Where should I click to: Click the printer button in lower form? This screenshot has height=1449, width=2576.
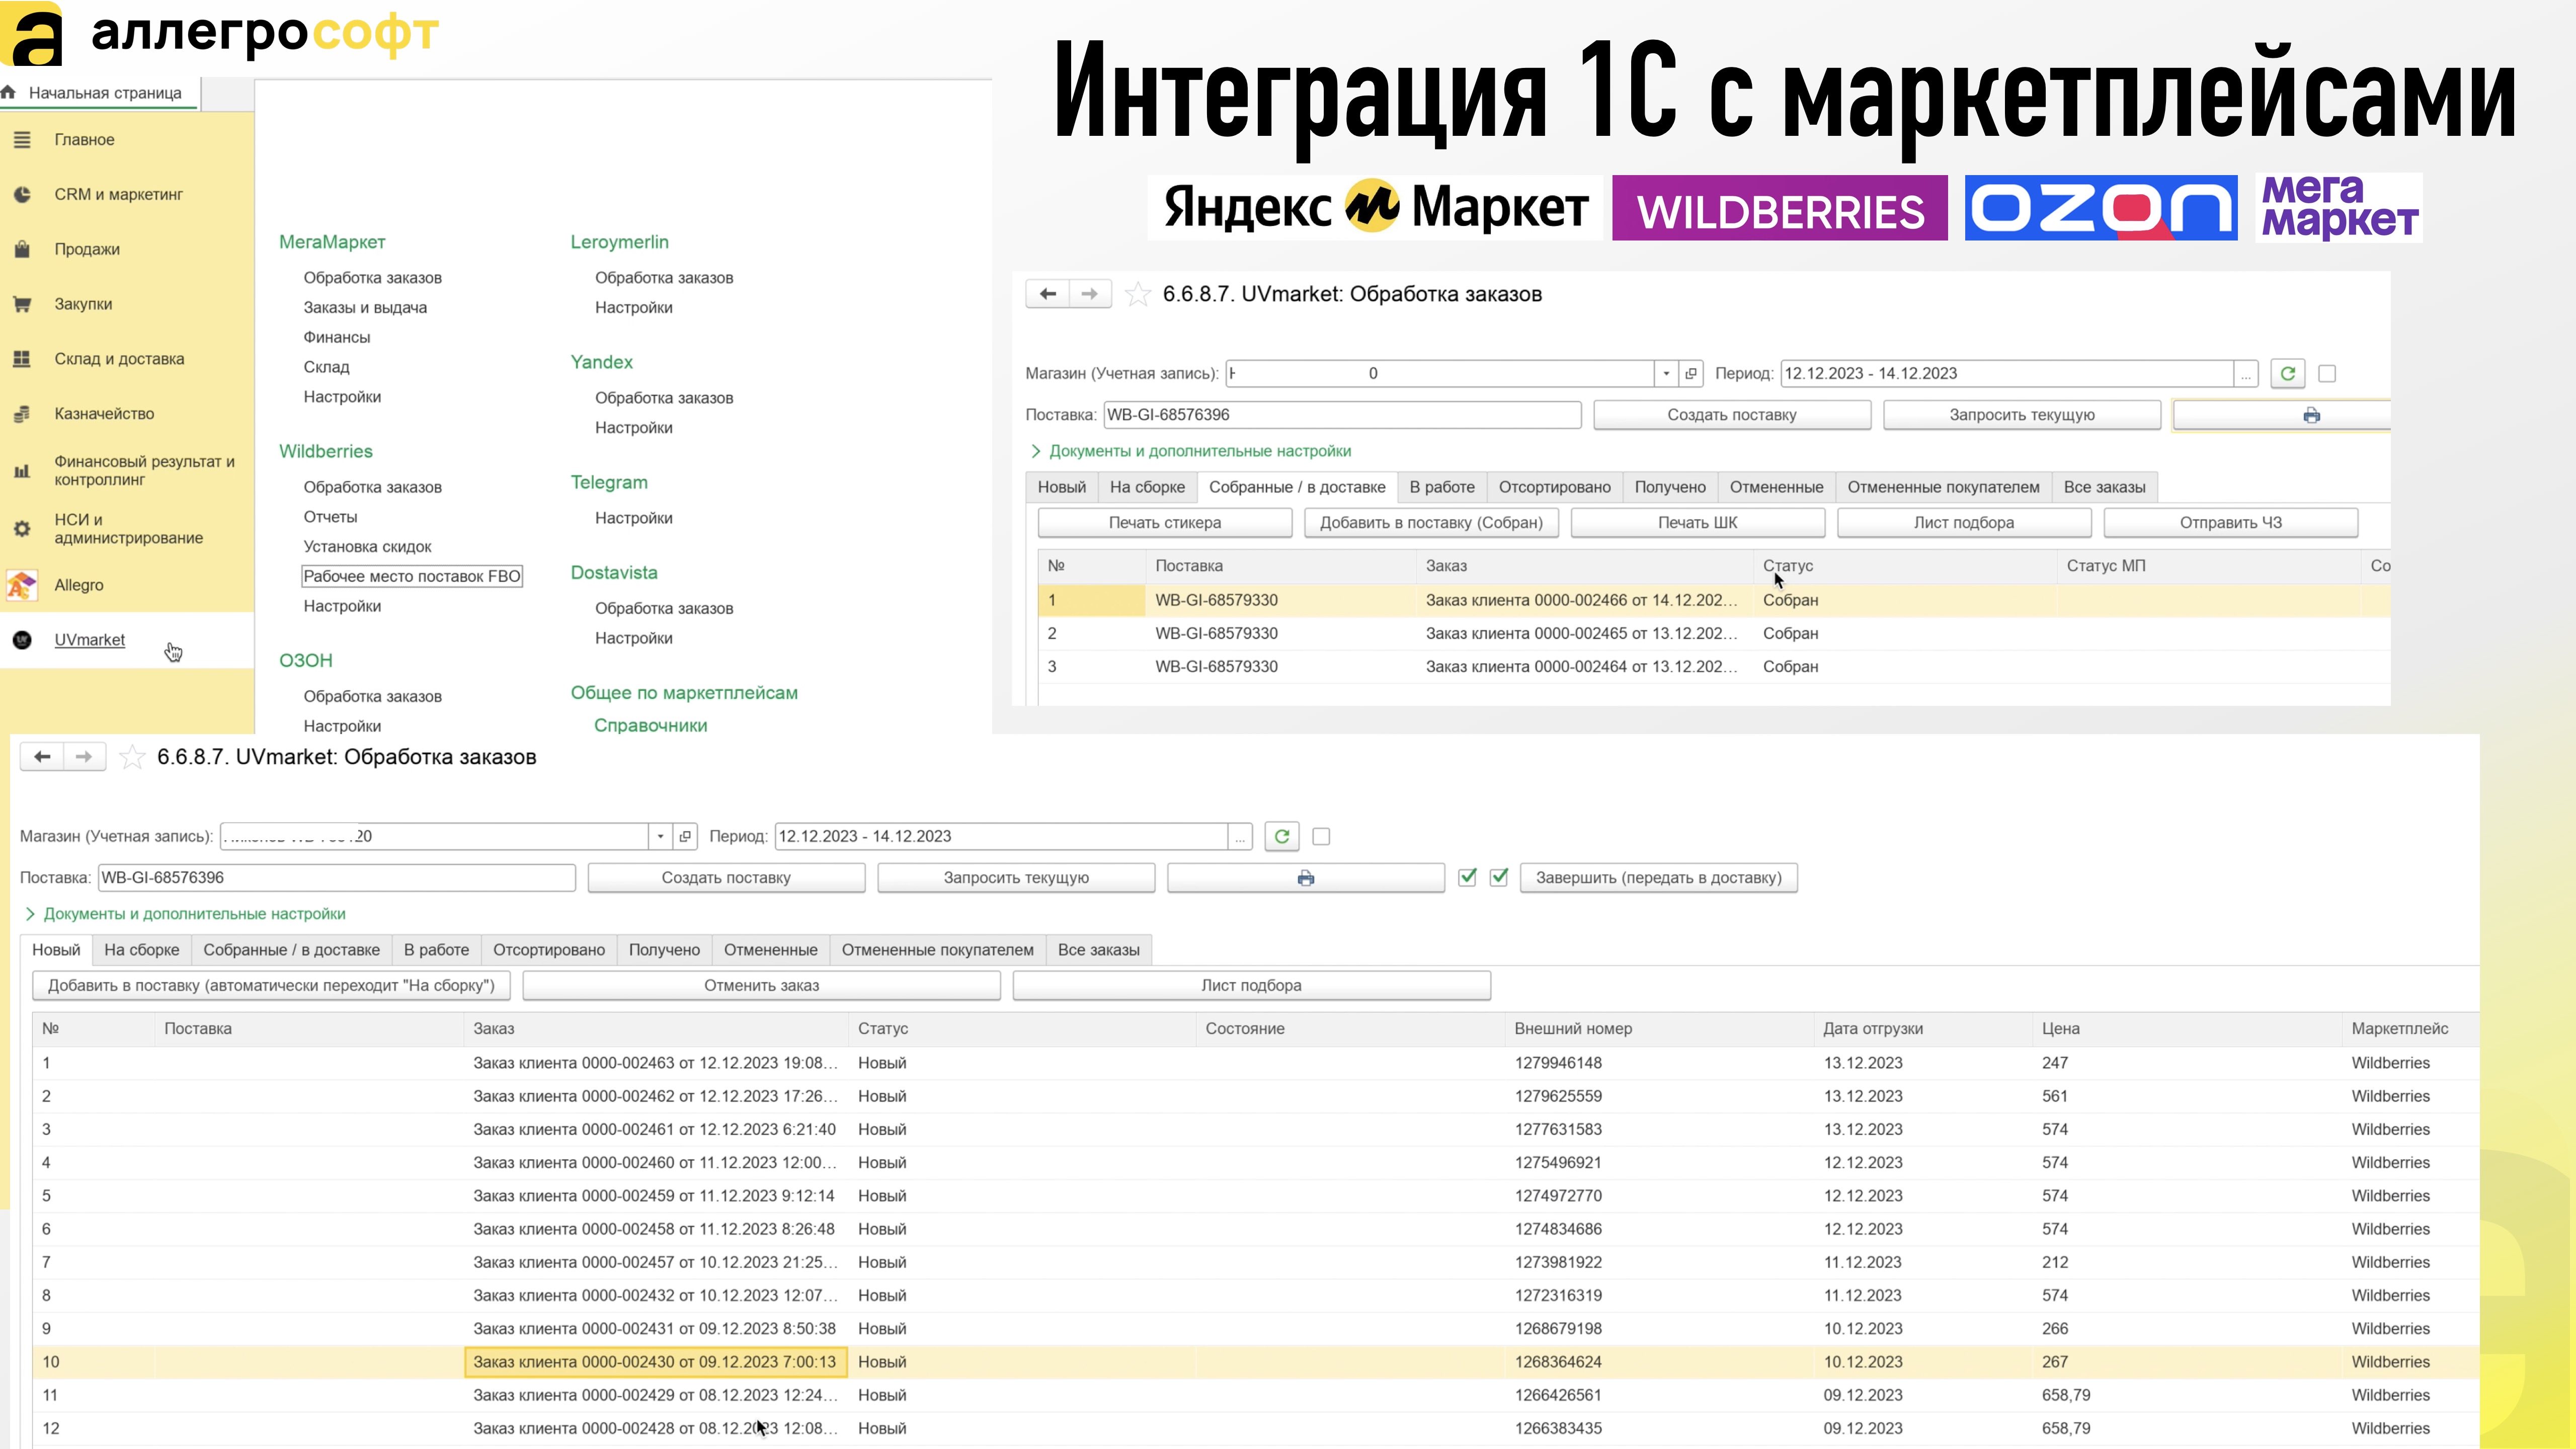1306,878
